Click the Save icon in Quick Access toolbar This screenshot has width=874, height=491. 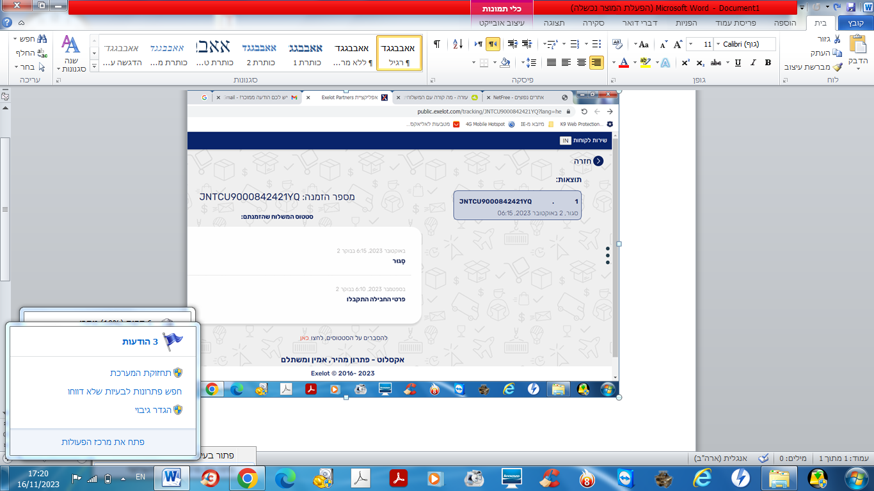[x=851, y=8]
